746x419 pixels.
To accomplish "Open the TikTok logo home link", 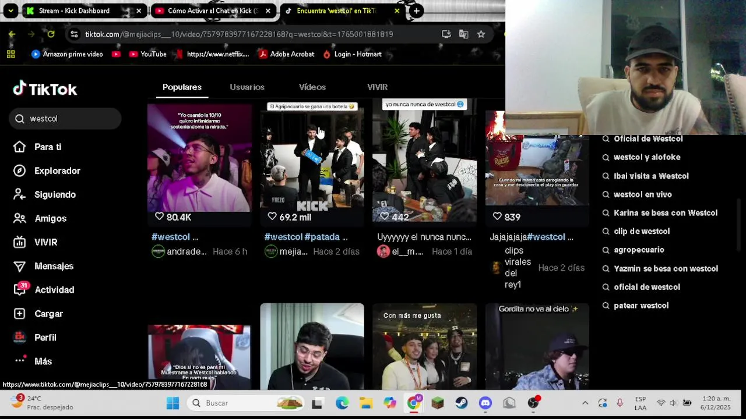I will click(45, 89).
